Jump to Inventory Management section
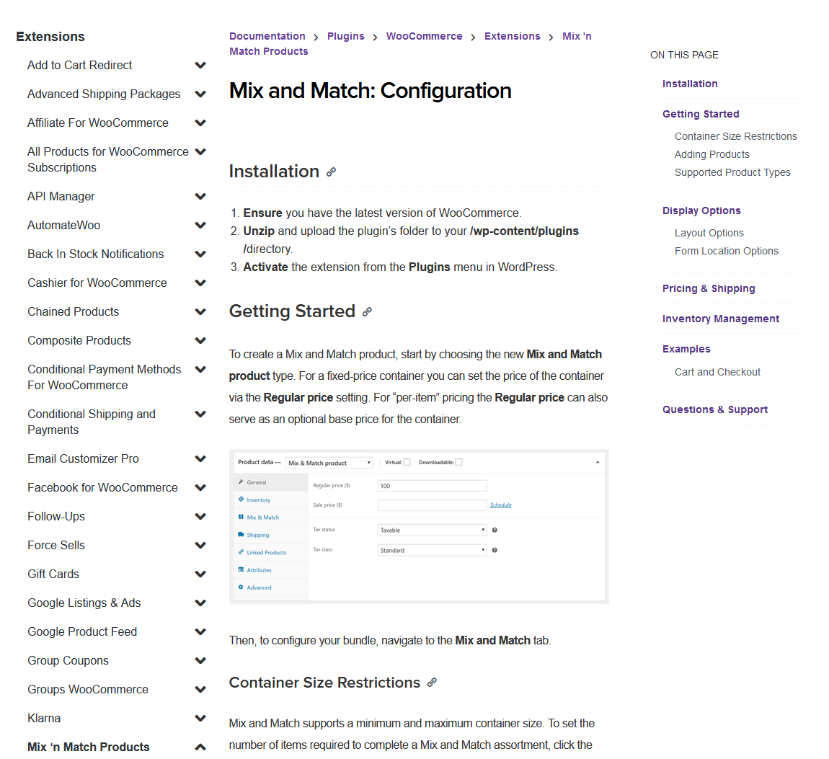 (x=721, y=319)
